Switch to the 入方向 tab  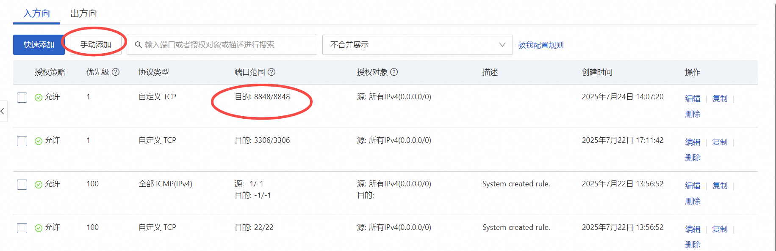(36, 14)
